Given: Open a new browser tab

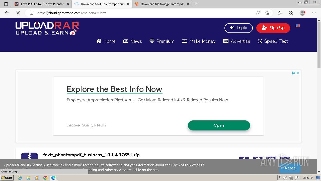Looking at the screenshot, I should point(196,4).
